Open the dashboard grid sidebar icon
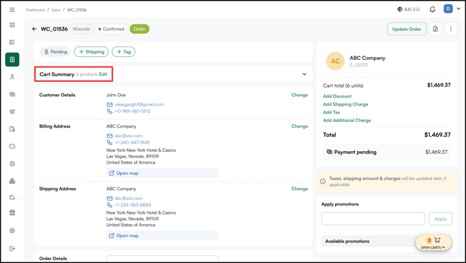 [13, 25]
